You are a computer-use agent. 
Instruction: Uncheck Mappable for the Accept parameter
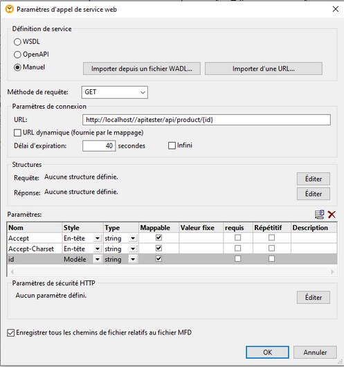click(159, 238)
